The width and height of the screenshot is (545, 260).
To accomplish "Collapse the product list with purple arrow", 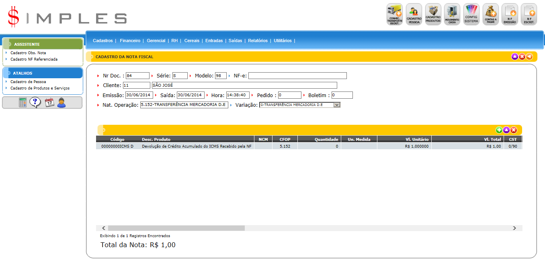I will click(x=506, y=130).
